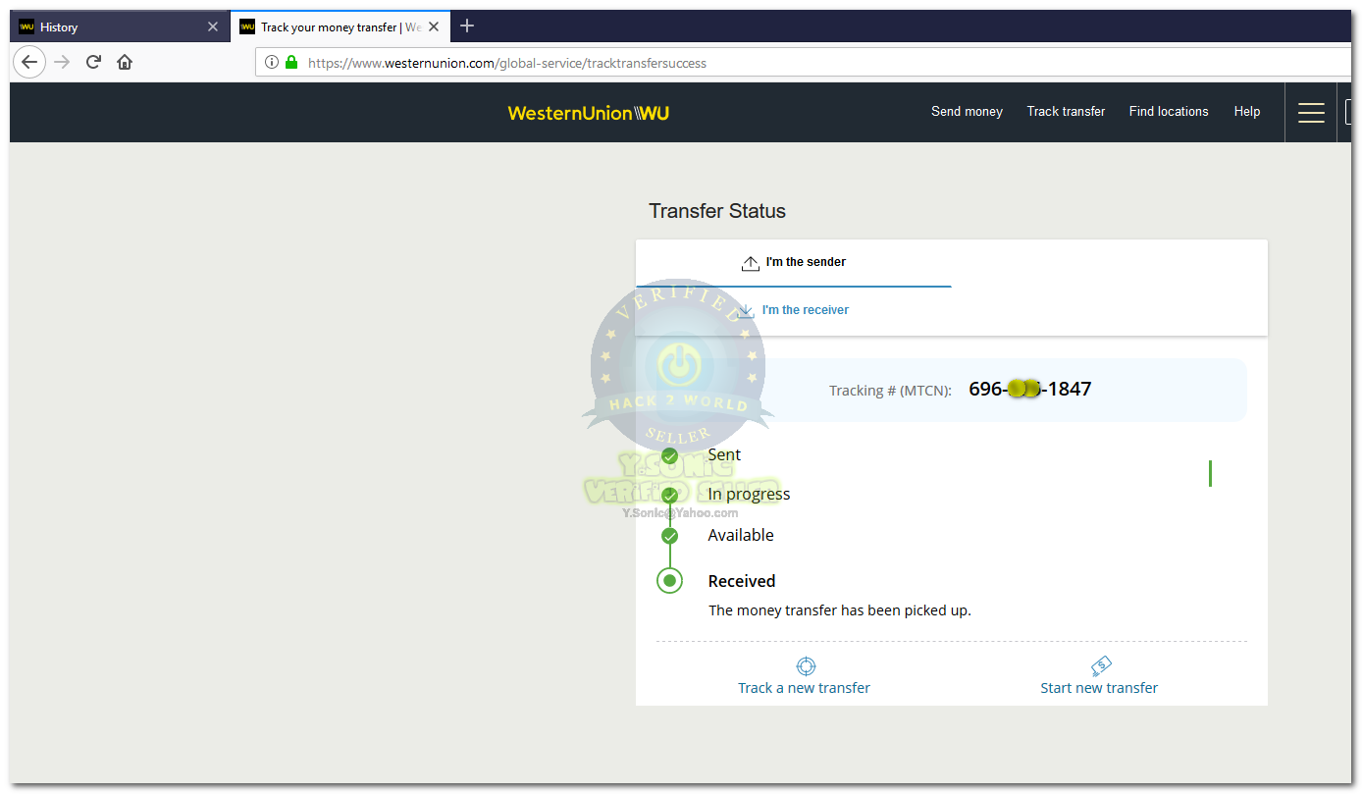The height and width of the screenshot is (794, 1362).
Task: Click the Received status circle marker
Action: click(x=669, y=581)
